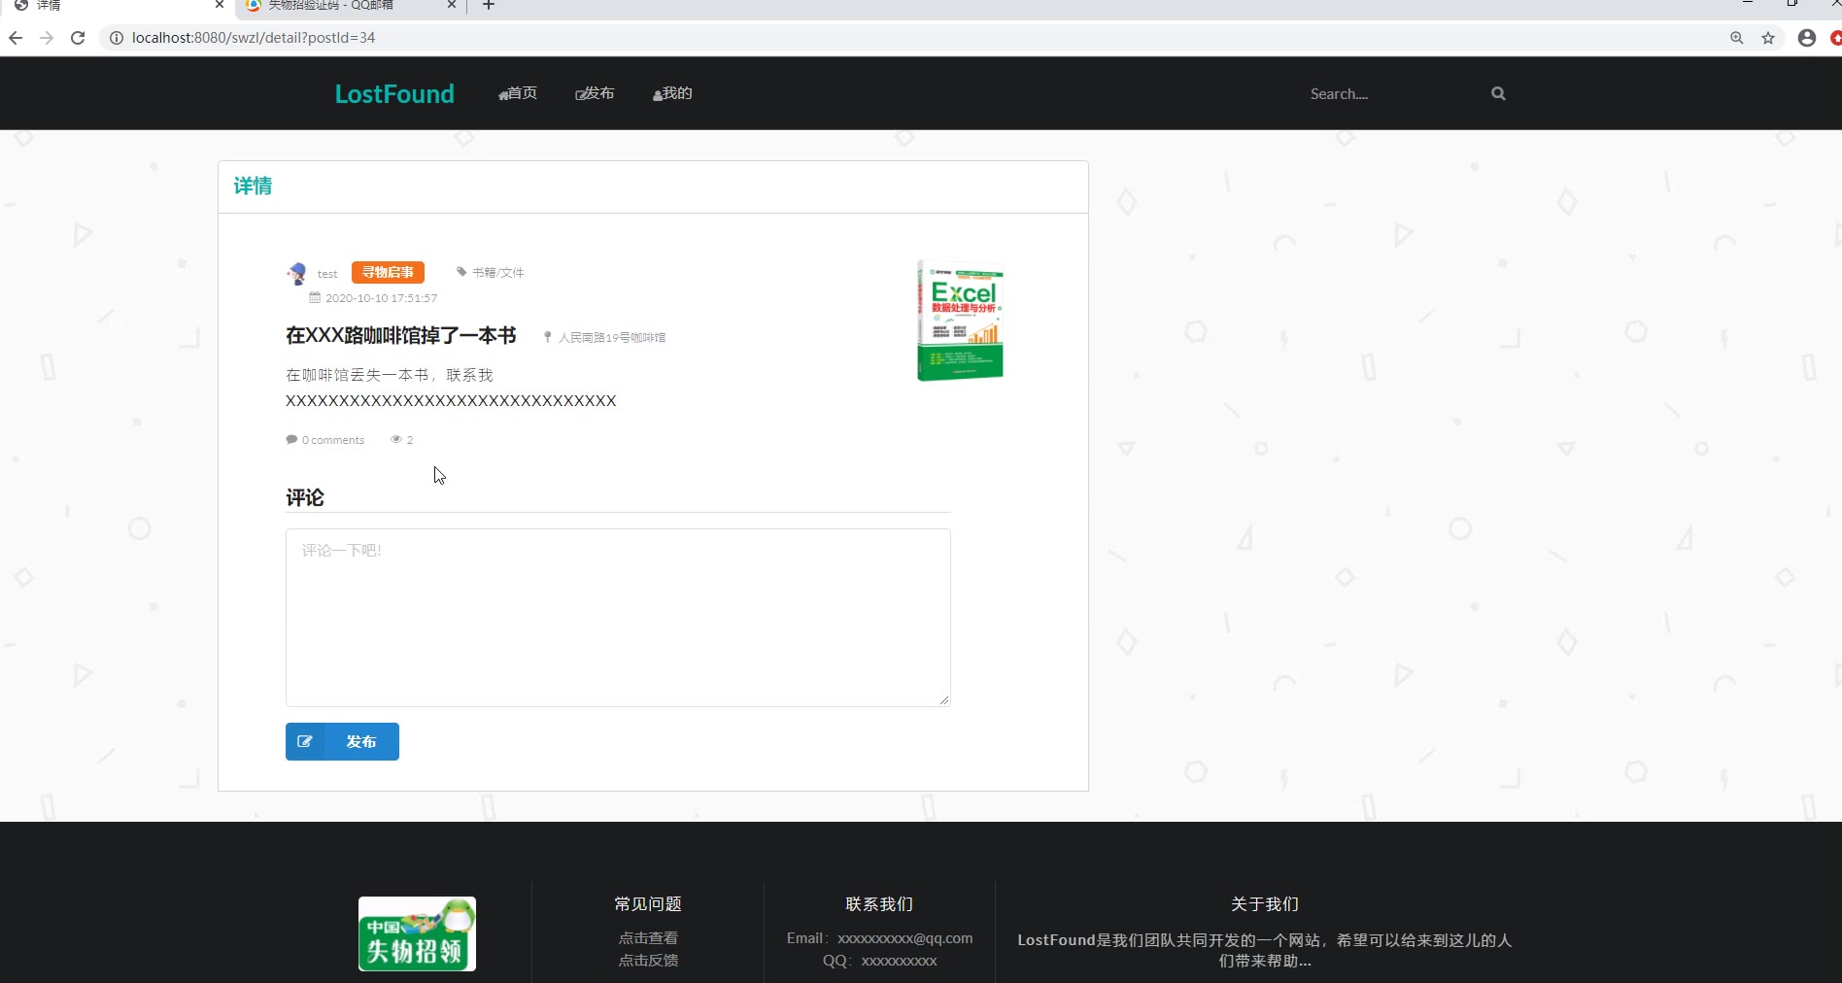
Task: Click the post date 2020-10-10 17:51:57
Action: 381,298
